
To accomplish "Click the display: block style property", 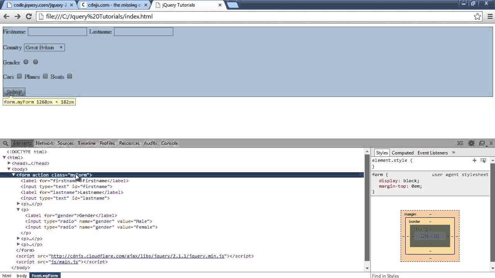I will tap(399, 181).
